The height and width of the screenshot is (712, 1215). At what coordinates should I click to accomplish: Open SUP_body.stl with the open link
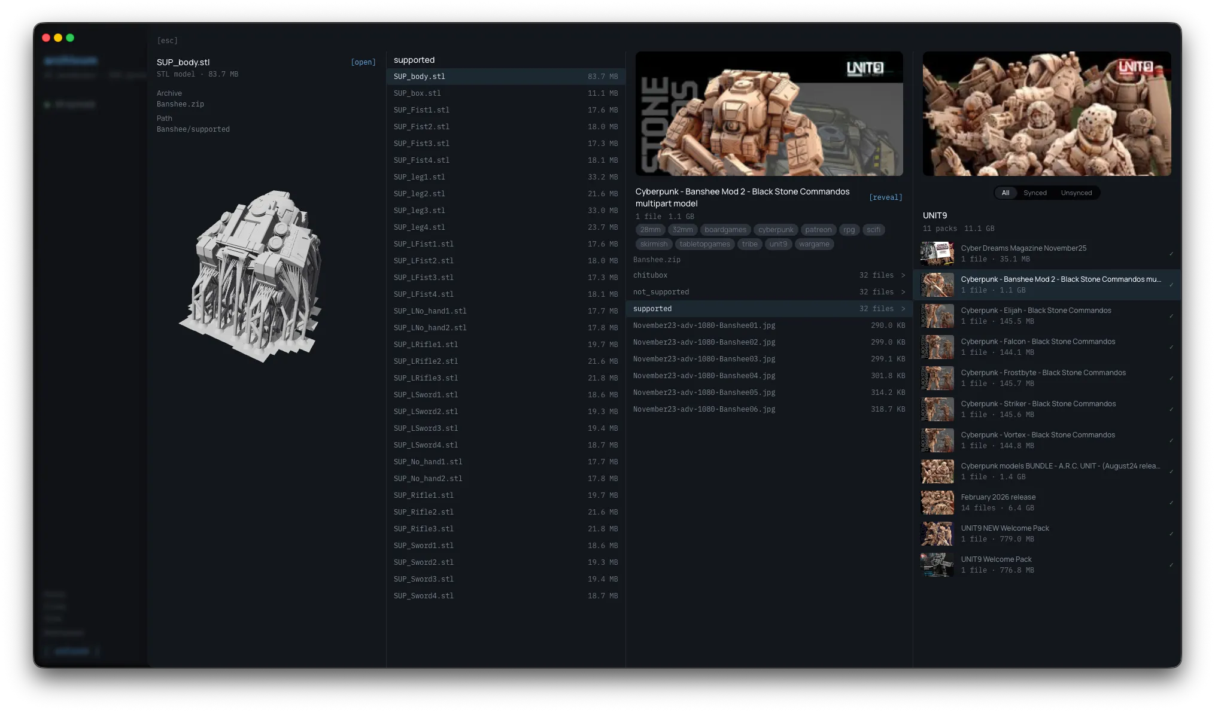point(363,62)
